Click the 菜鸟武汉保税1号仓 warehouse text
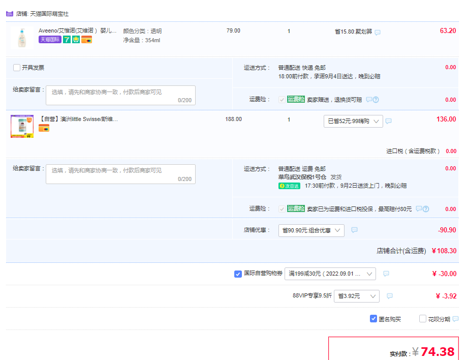The height and width of the screenshot is (360, 468). [x=302, y=177]
